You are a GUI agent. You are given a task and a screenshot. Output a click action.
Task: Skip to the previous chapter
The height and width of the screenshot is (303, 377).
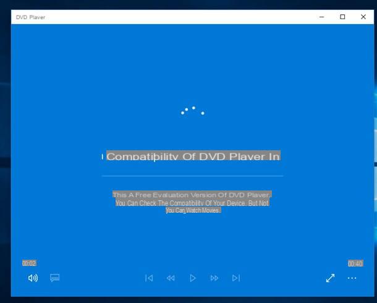(149, 278)
